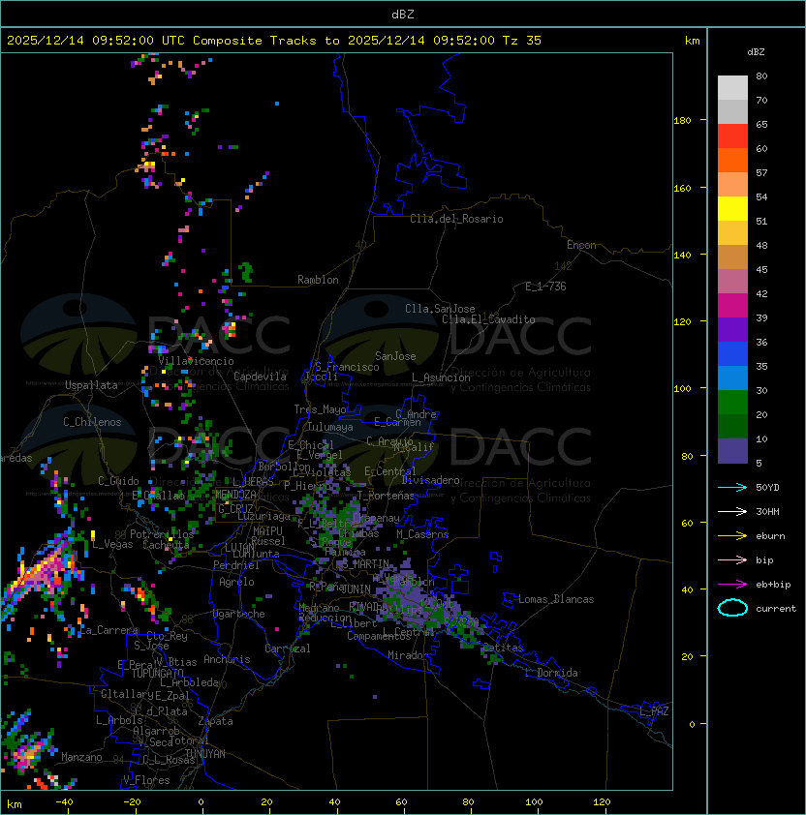
Task: Click the Potrerillos label
Action: 162,534
